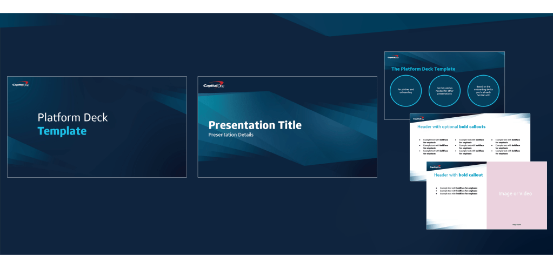Viewport: 553px width, 255px height.
Task: Select the 'Based on the onboarding decks' circle
Action: tap(483, 91)
